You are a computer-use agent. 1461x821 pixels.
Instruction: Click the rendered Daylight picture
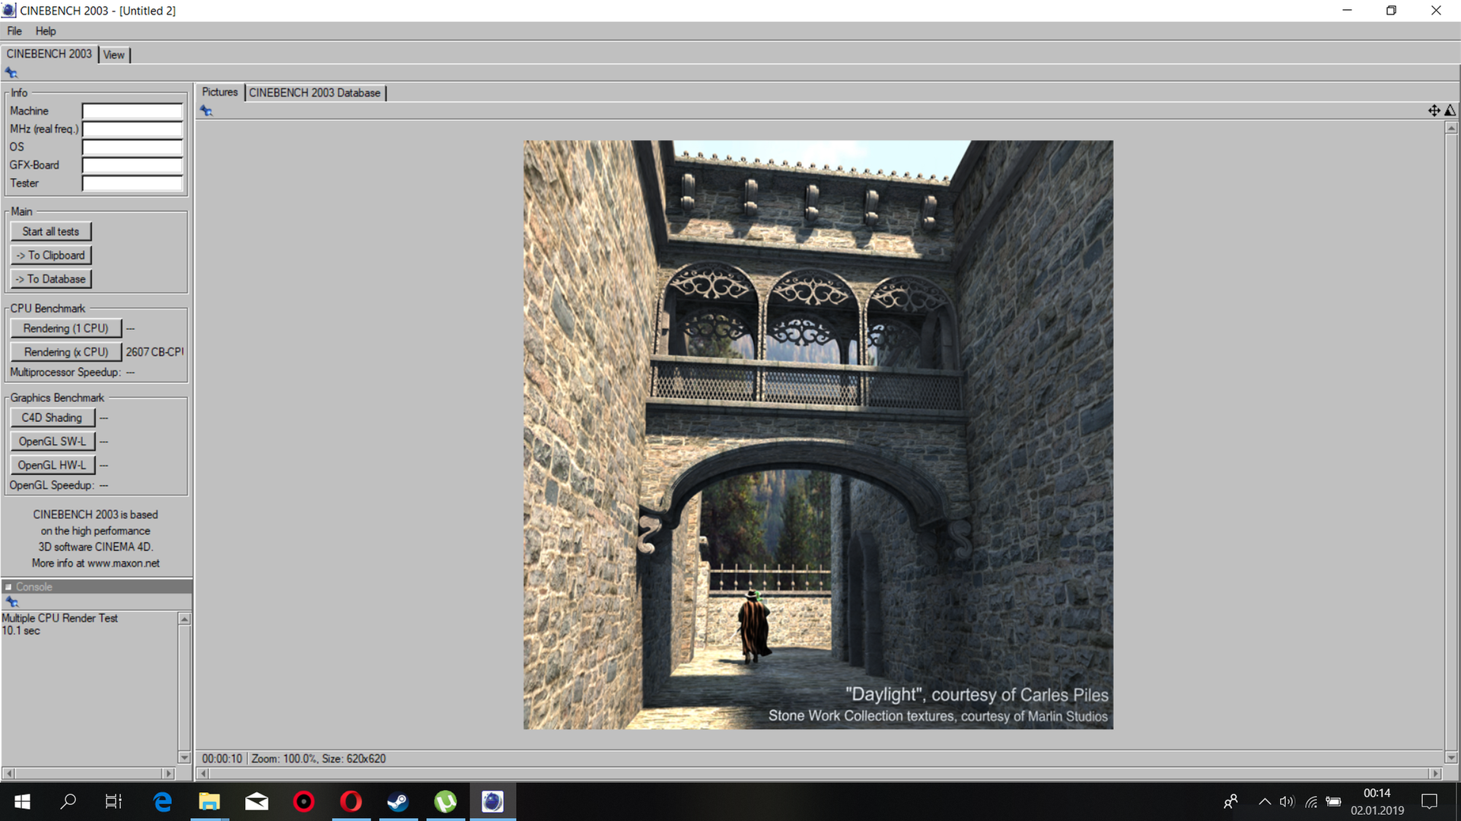pos(818,435)
